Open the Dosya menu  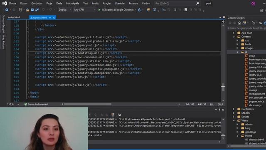pyautogui.click(x=12, y=3)
